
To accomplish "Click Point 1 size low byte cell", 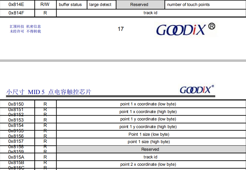I will 150,134.
